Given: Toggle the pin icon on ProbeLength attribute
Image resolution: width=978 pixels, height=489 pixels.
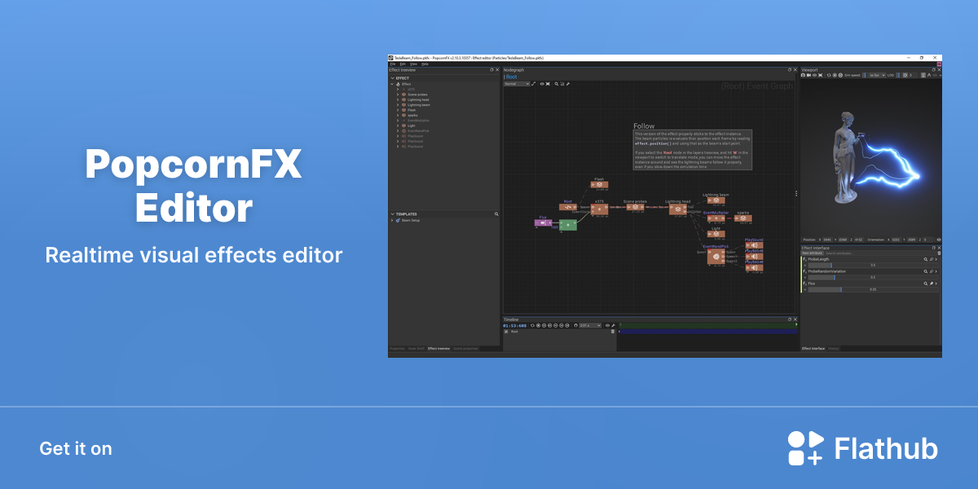Looking at the screenshot, I should tap(932, 259).
